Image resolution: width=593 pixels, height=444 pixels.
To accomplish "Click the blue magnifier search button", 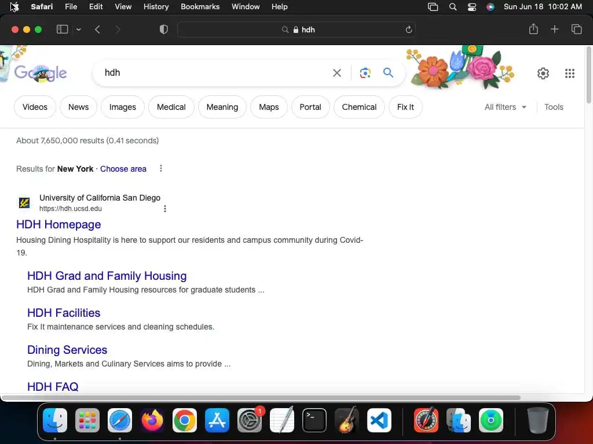I will click(389, 72).
